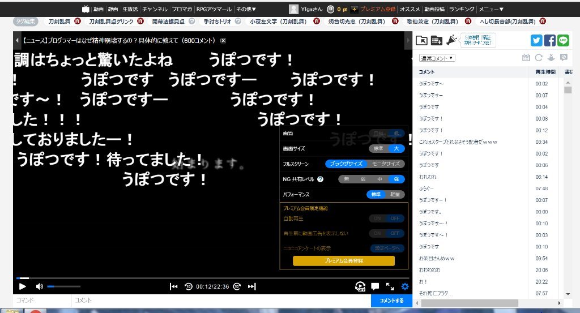Open the ランキング menu item

(x=461, y=9)
